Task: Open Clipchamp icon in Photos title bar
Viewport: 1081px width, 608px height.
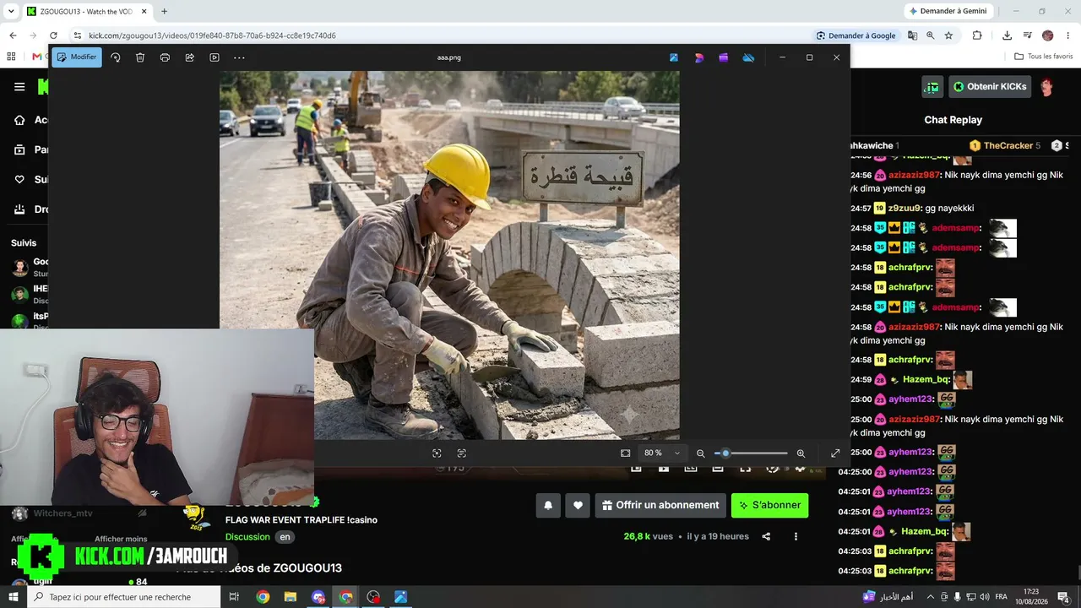Action: tap(724, 57)
